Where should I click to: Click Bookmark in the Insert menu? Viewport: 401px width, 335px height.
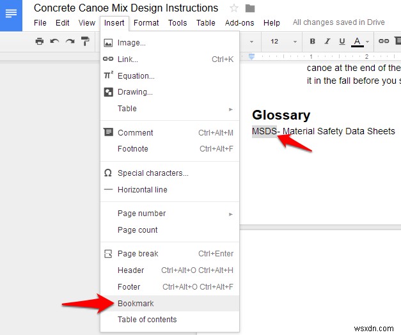(170, 304)
